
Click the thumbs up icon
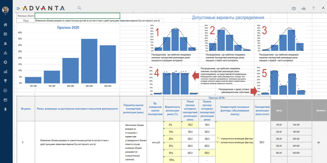pyautogui.click(x=303, y=8)
